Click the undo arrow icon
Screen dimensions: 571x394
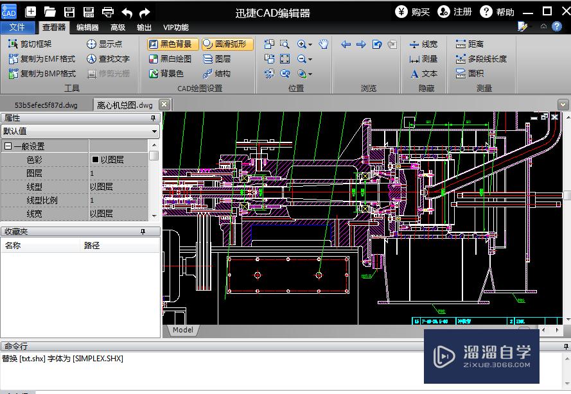coord(127,12)
